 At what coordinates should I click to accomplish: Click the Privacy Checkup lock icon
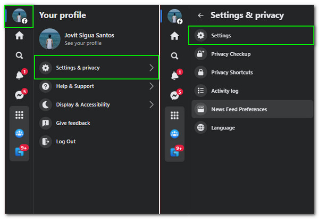(200, 54)
